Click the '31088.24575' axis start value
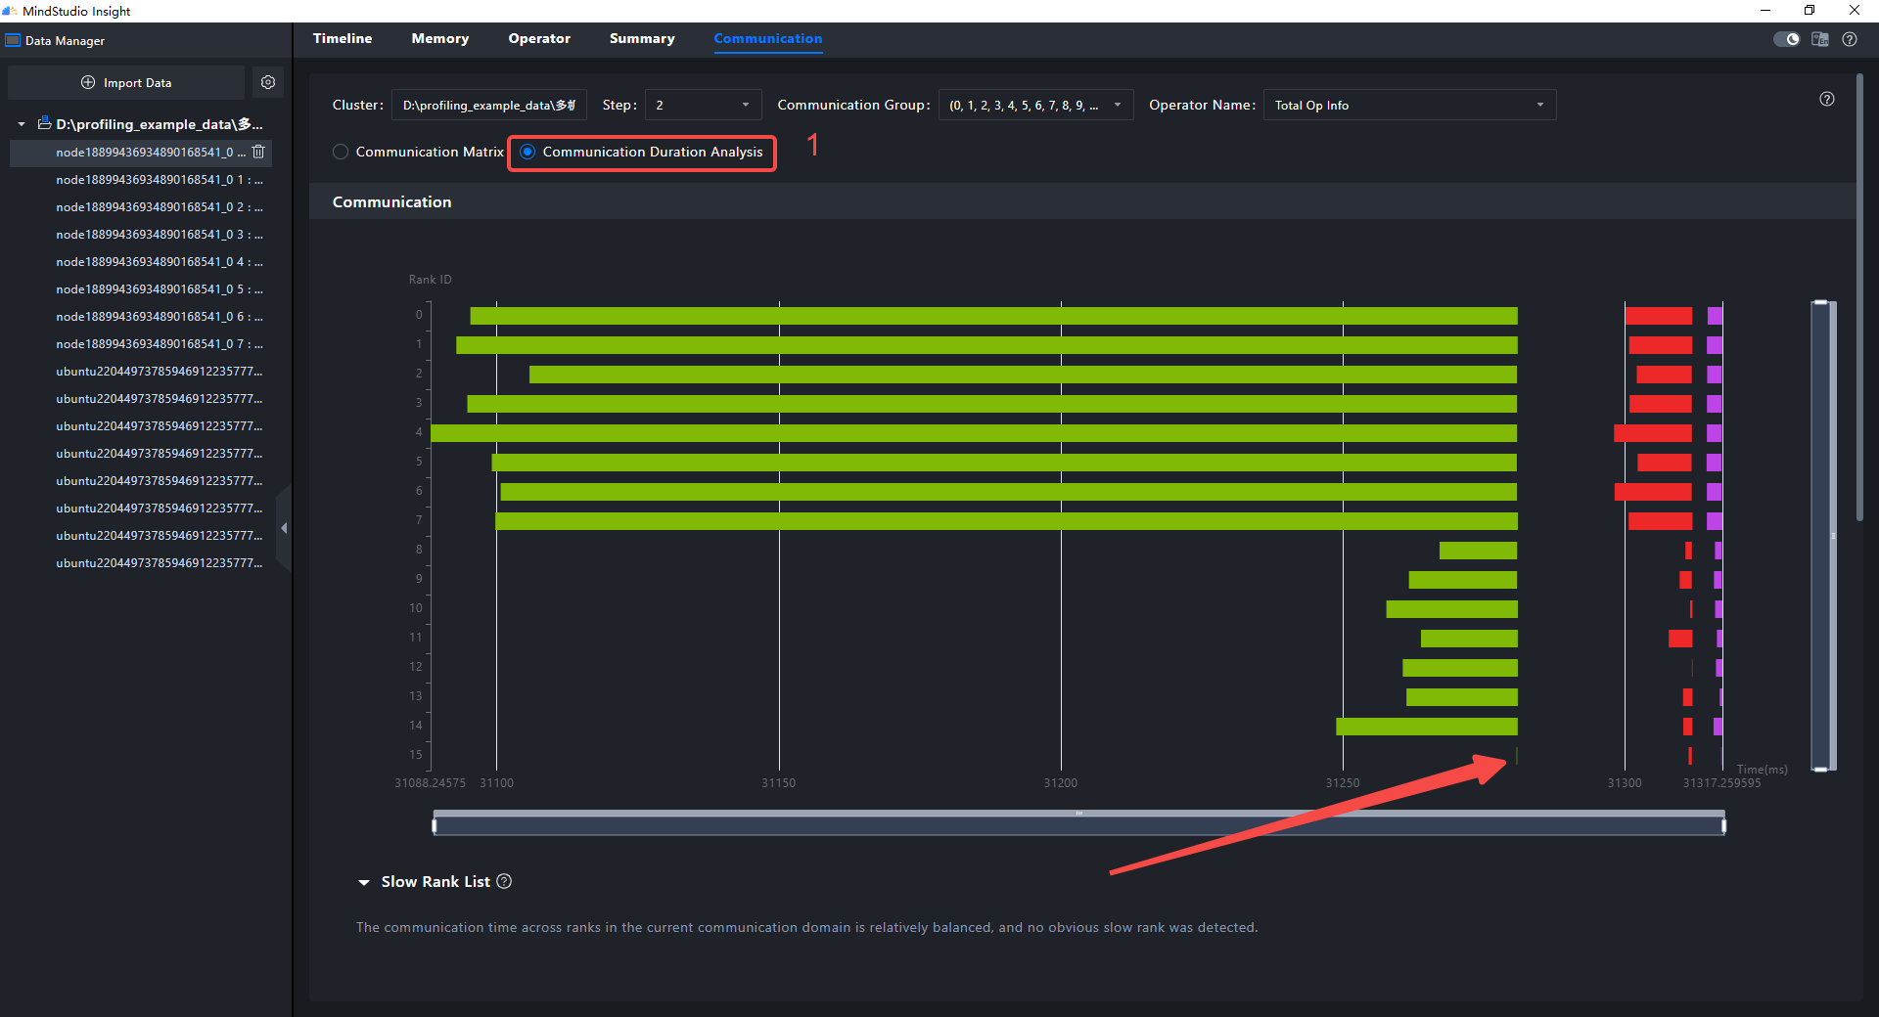Image resolution: width=1879 pixels, height=1017 pixels. pyautogui.click(x=430, y=782)
